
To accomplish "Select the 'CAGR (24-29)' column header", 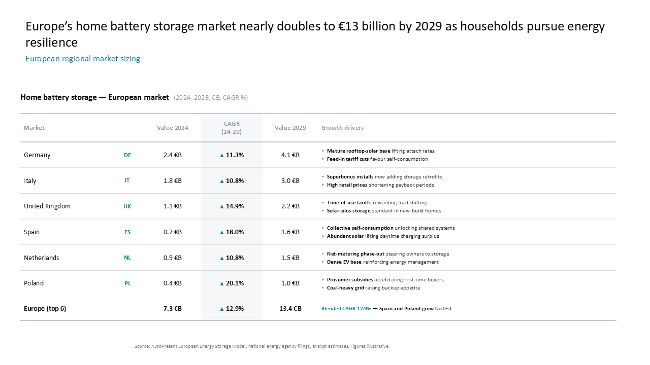I will pyautogui.click(x=232, y=128).
